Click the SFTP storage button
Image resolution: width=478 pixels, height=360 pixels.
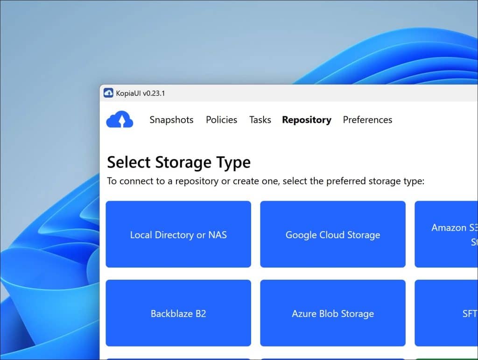point(446,313)
